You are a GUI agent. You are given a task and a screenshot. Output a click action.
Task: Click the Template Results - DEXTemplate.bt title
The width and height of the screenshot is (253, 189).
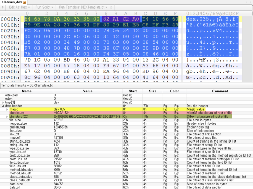[x=27, y=85]
